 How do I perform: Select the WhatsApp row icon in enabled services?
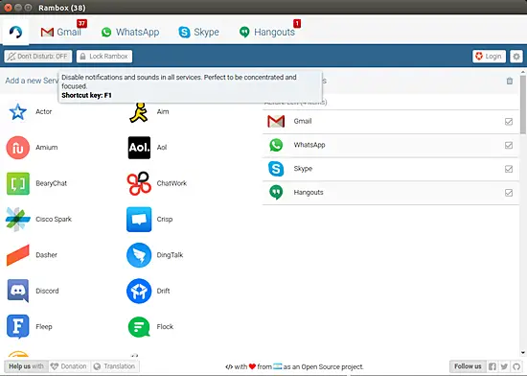276,145
